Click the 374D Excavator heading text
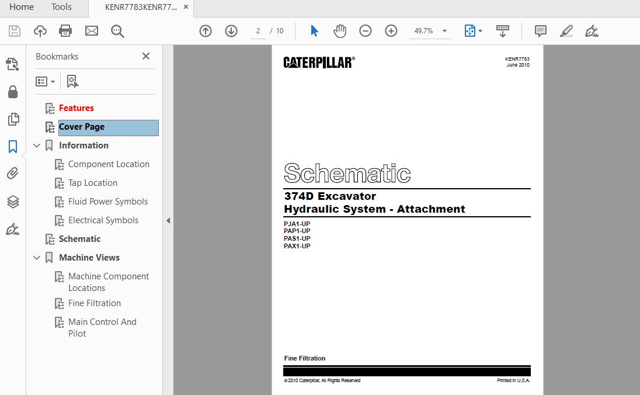This screenshot has height=395, width=640. (330, 196)
